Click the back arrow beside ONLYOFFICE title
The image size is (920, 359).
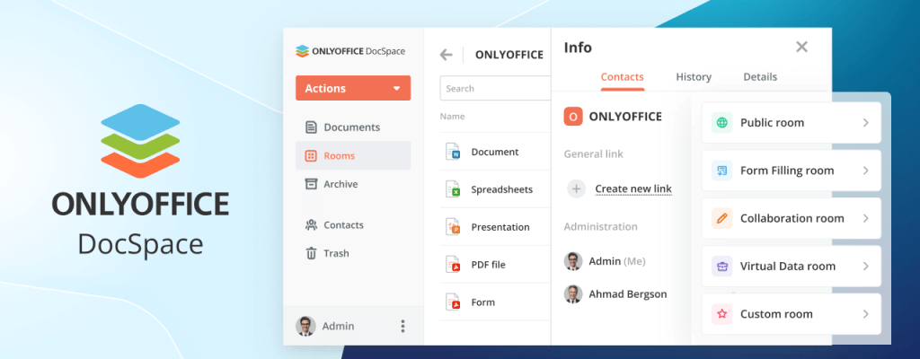446,55
